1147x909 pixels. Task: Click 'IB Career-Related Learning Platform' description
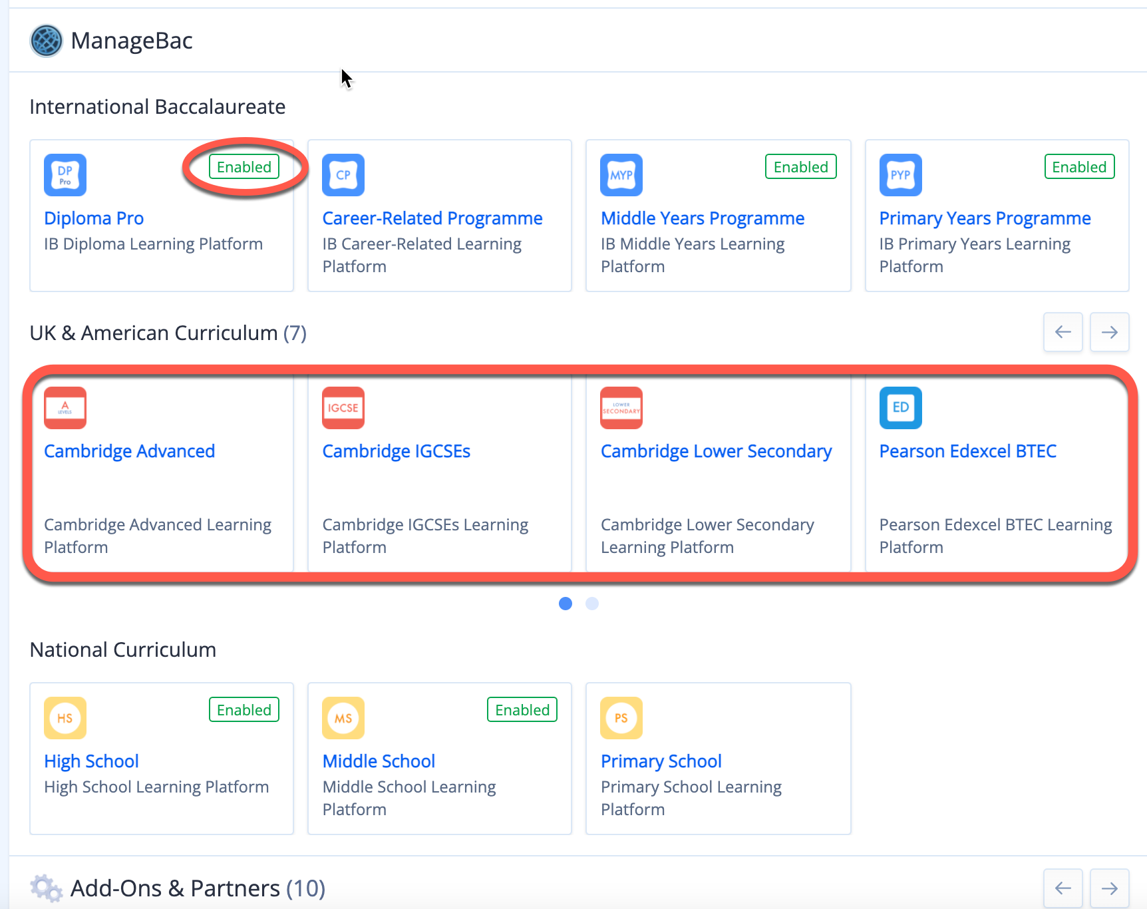point(422,256)
